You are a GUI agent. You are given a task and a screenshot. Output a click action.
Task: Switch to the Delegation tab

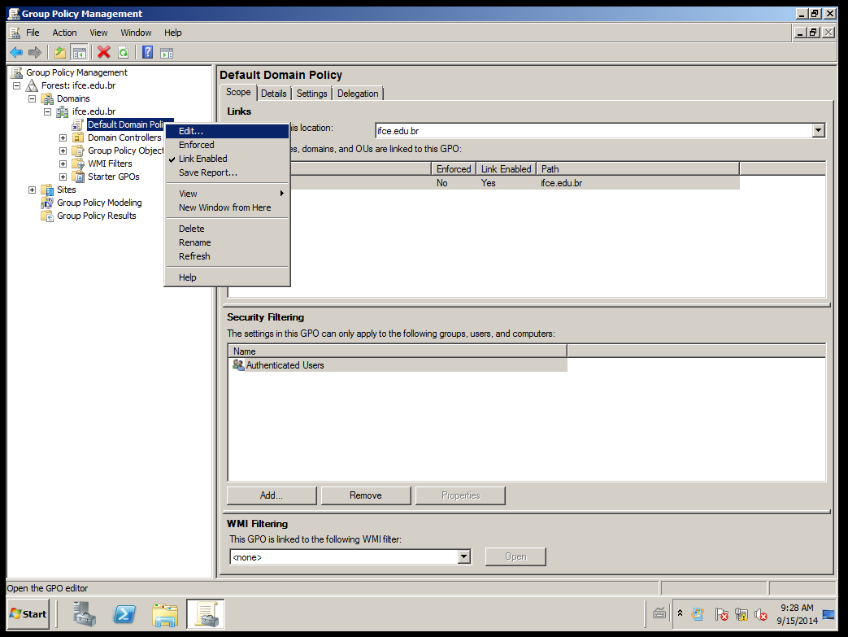(358, 94)
